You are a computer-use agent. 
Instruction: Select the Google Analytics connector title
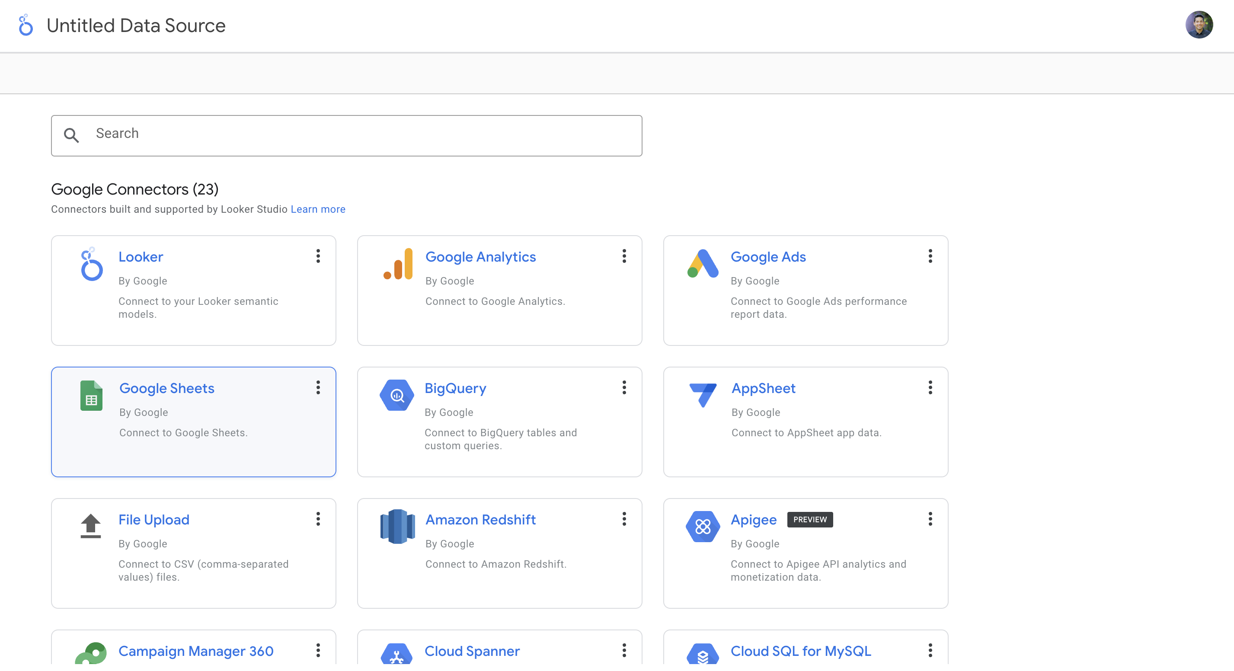[x=480, y=257]
